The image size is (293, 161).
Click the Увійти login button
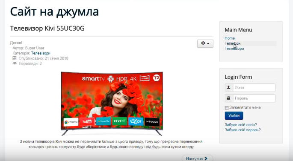(234, 115)
